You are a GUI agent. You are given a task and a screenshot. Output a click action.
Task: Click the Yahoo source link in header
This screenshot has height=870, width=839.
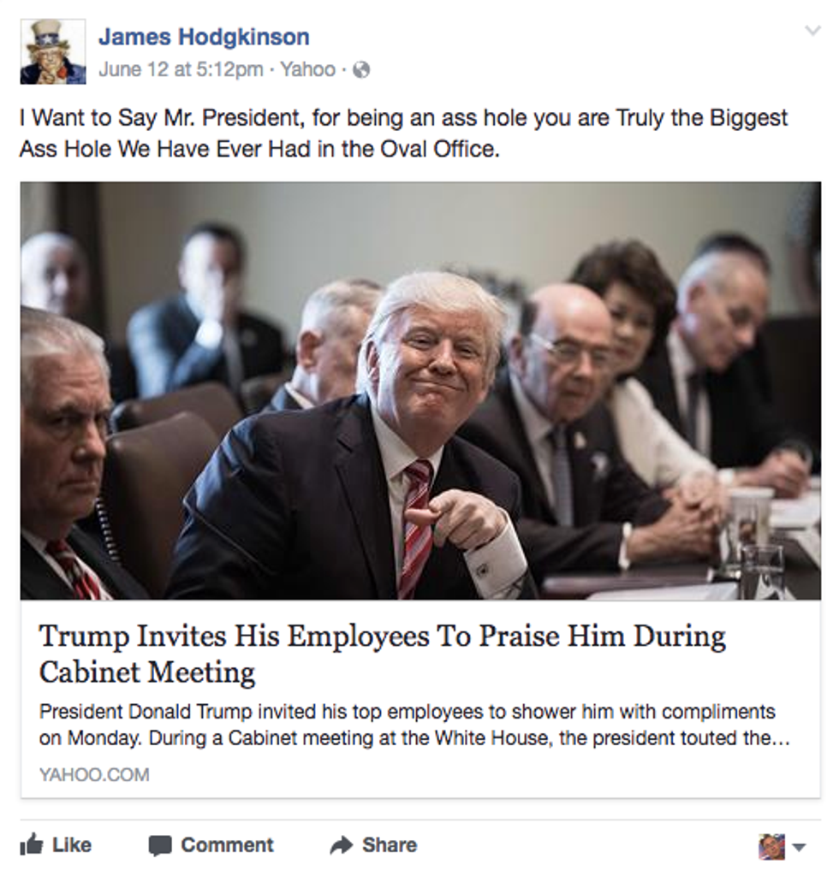coord(307,69)
